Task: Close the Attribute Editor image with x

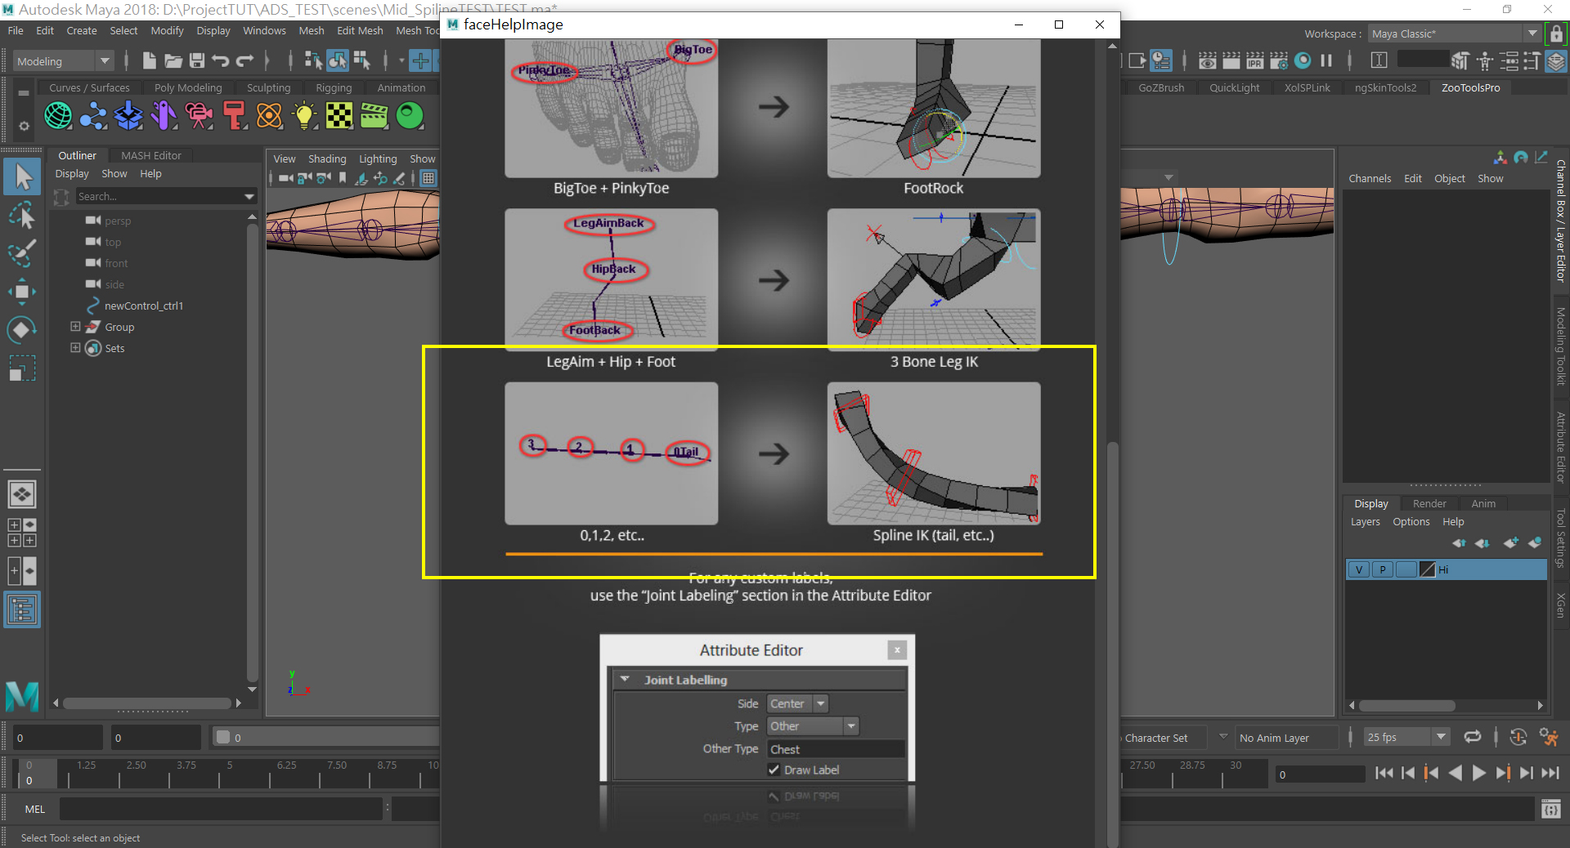Action: (897, 649)
